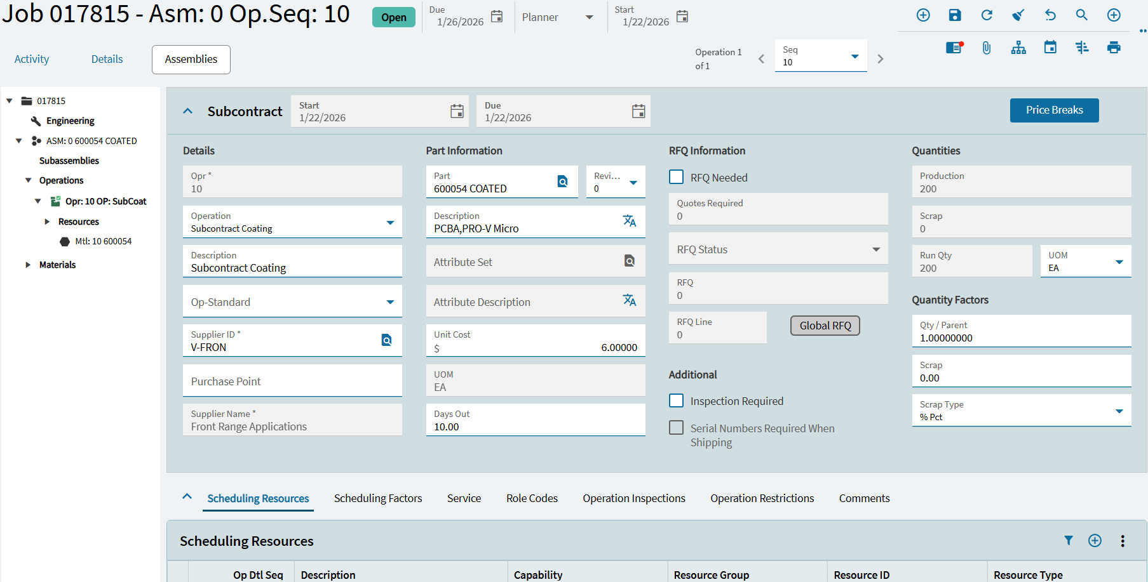Open the hierarchy tree diagram icon

[1018, 48]
